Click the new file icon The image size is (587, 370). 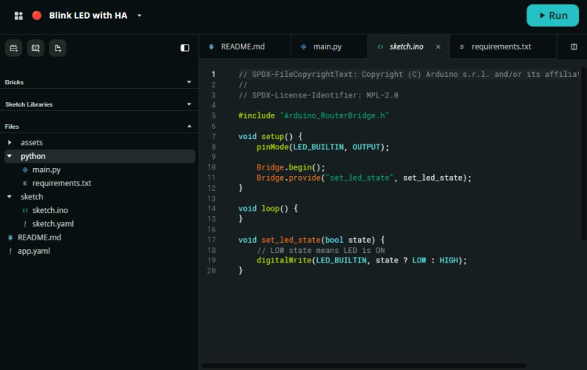pyautogui.click(x=57, y=48)
